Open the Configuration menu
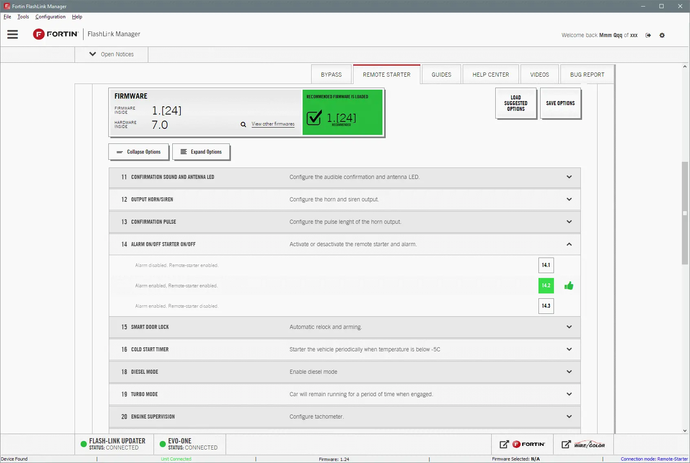 point(50,17)
